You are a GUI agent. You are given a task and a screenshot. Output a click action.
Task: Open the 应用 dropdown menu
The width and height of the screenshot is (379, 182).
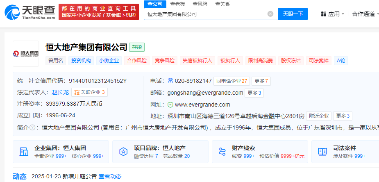tap(332, 14)
